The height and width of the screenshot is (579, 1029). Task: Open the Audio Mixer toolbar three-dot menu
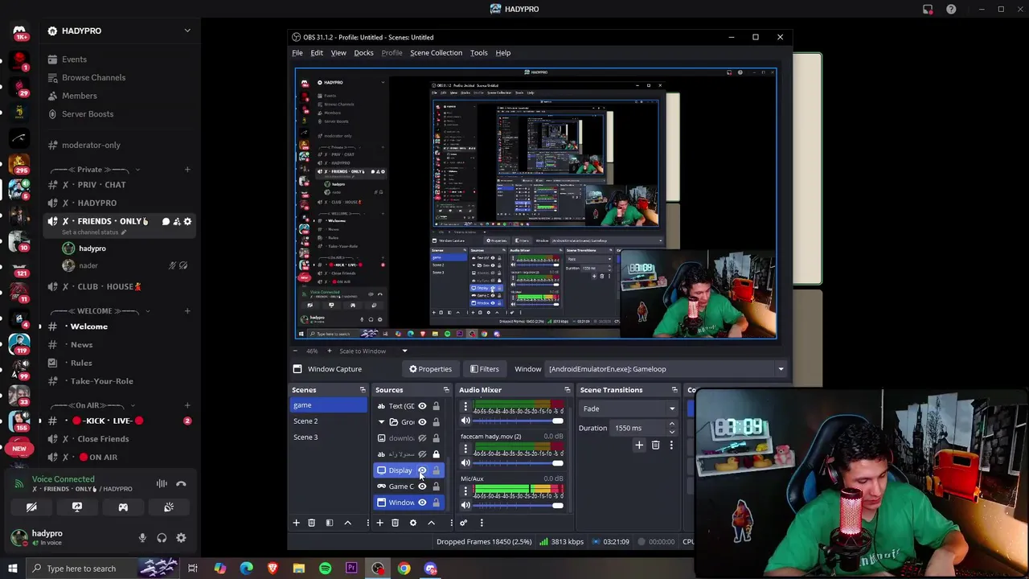482,523
